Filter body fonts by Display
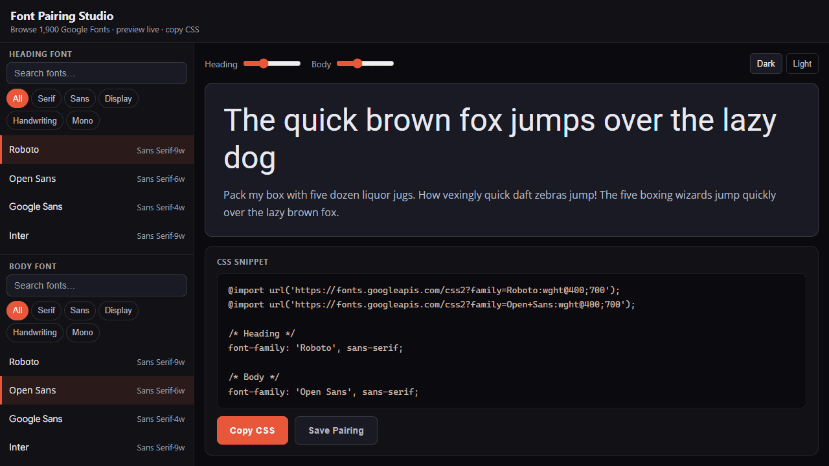 point(119,311)
